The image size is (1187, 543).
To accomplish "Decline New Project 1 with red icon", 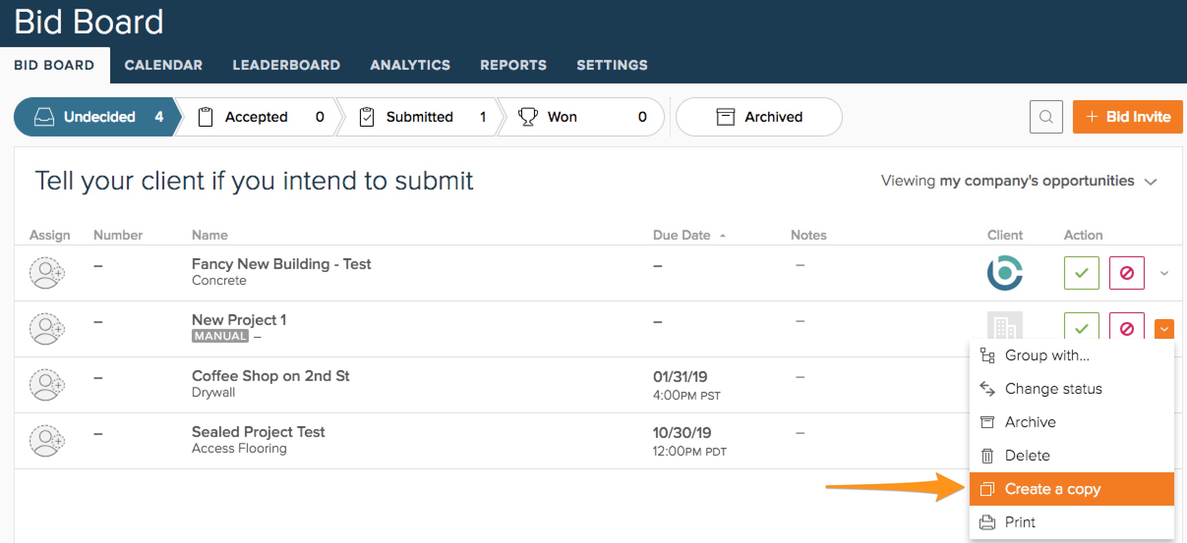I will pos(1127,327).
